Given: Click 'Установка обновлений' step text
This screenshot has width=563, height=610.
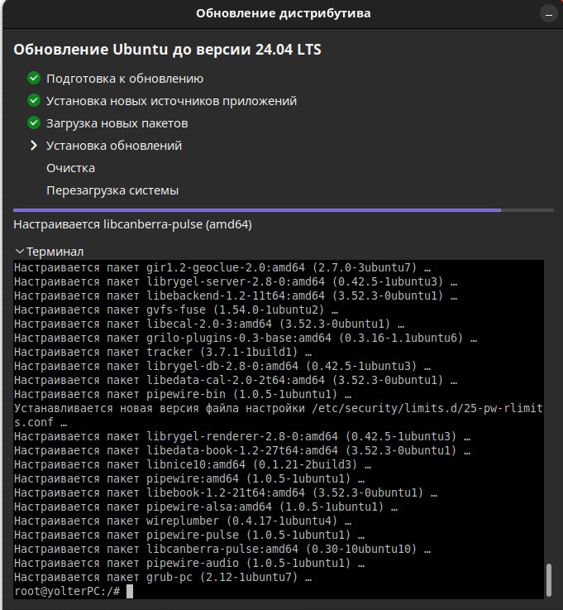Looking at the screenshot, I should pyautogui.click(x=114, y=146).
